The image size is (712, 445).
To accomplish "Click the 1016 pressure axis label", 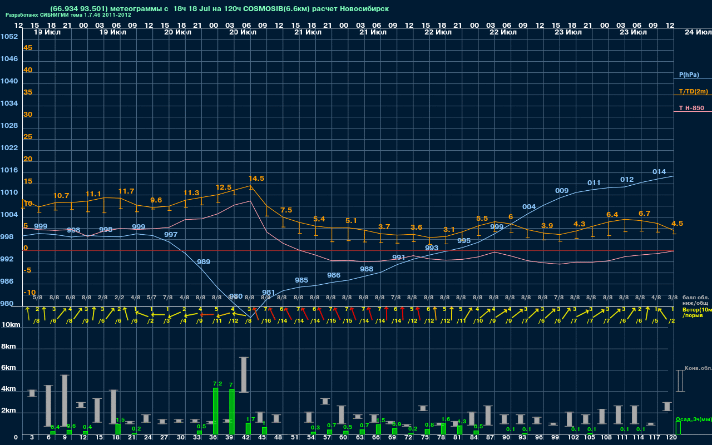I will [x=9, y=170].
